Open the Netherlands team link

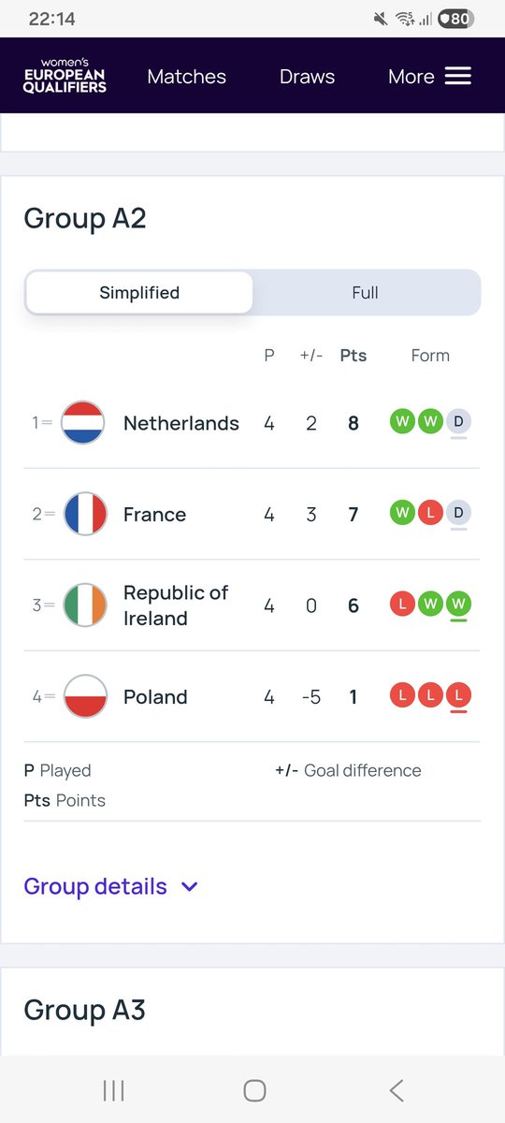(x=181, y=423)
